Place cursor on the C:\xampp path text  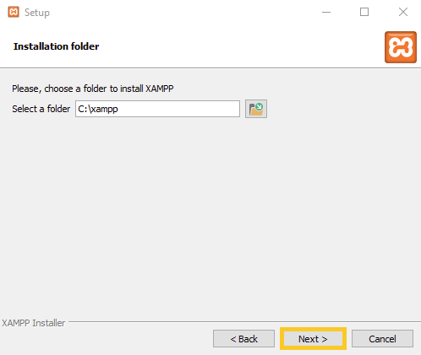click(x=98, y=109)
